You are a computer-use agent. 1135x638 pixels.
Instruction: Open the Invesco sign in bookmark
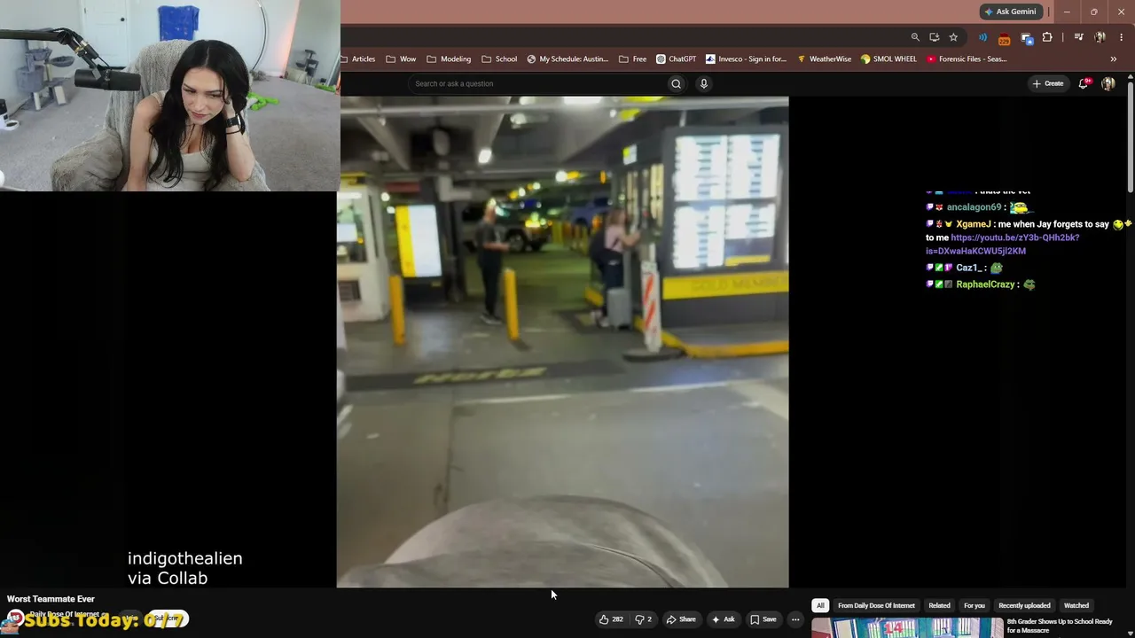(x=746, y=59)
